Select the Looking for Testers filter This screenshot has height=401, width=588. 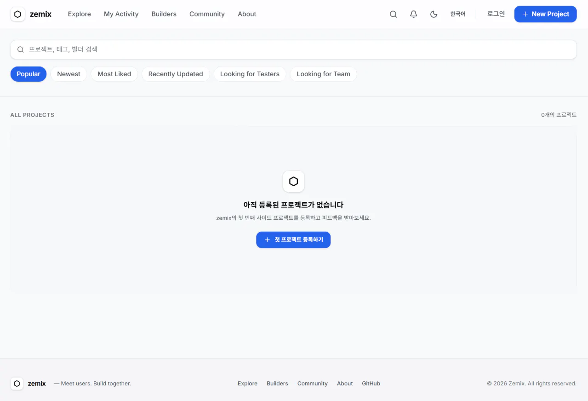[250, 74]
